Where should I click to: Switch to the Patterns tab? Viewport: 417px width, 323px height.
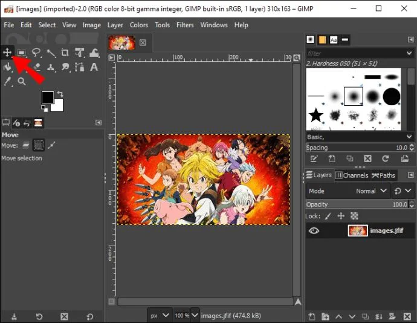(x=322, y=40)
